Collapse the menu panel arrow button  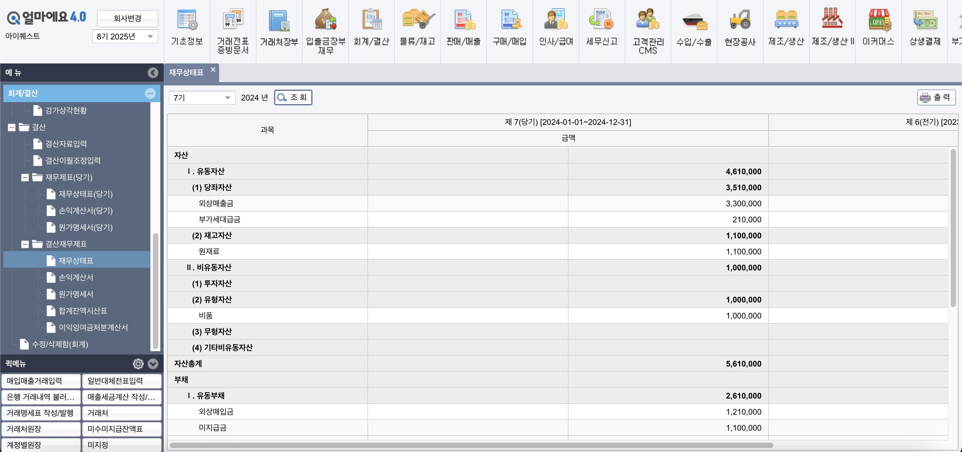tap(152, 73)
